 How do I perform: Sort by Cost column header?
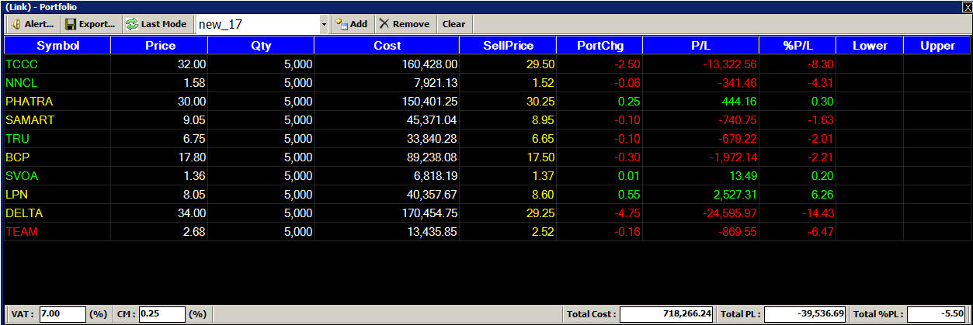coord(387,45)
